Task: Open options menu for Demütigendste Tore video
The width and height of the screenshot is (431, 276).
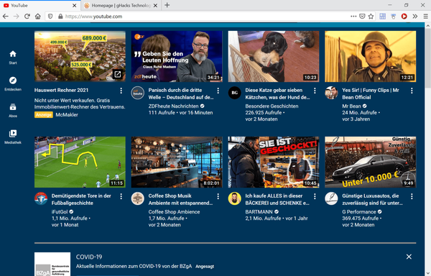Action: [x=121, y=196]
